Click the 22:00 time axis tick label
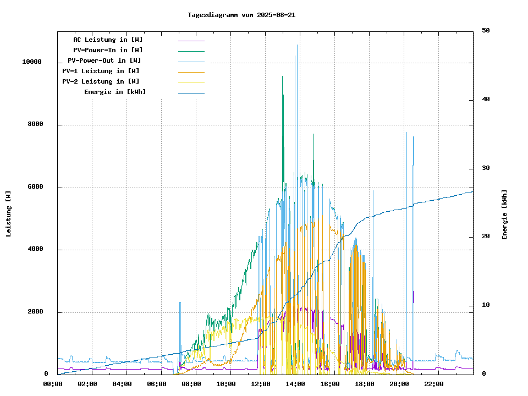 pos(433,384)
